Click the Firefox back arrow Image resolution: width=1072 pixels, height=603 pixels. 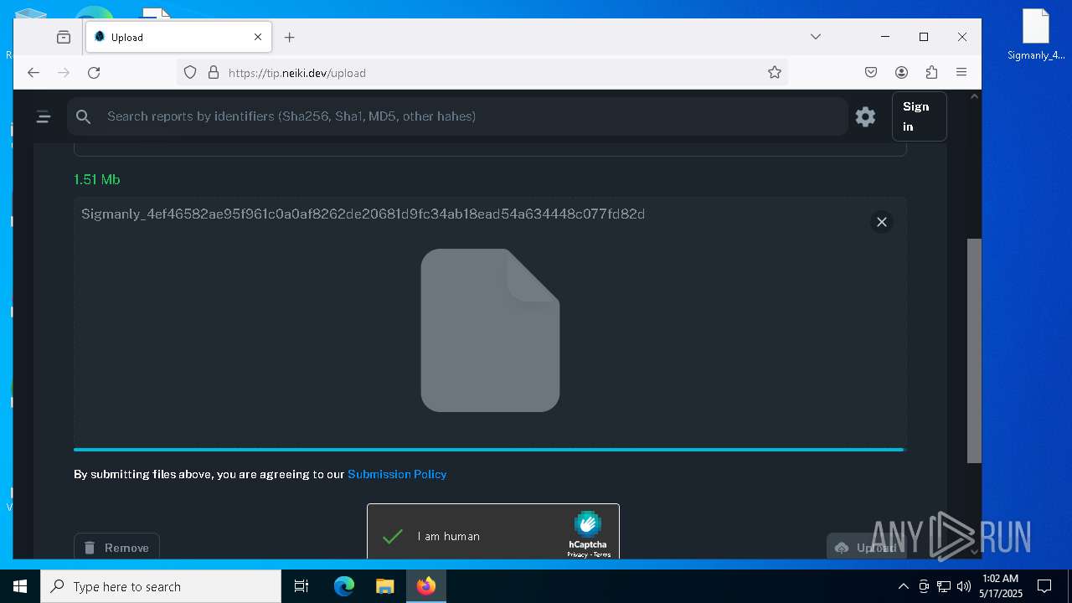tap(33, 73)
